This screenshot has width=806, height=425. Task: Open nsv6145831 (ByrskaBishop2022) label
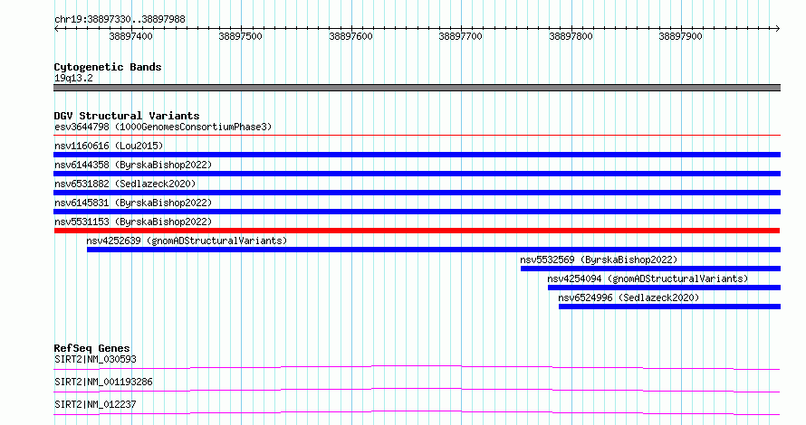(133, 203)
